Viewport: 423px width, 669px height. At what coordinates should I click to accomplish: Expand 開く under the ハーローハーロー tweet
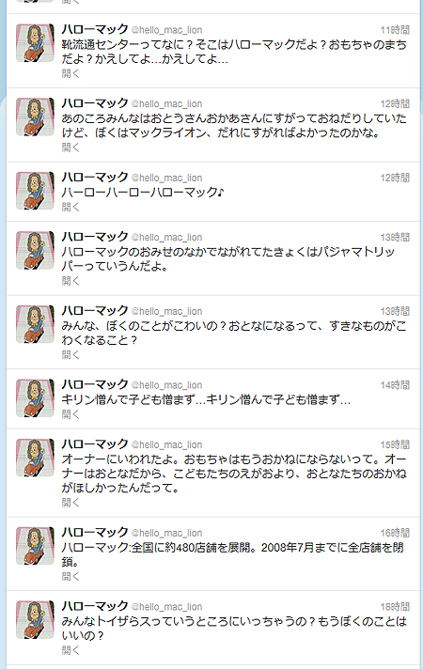[70, 207]
